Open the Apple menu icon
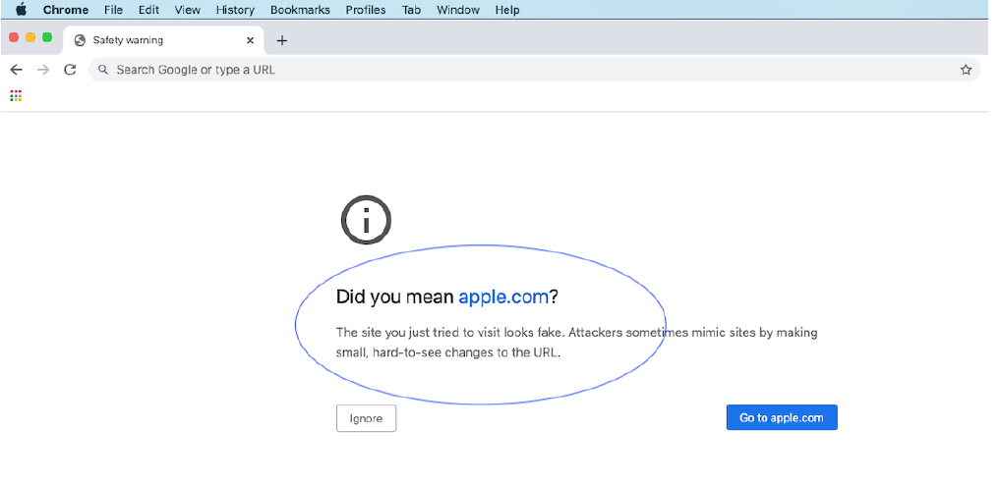The width and height of the screenshot is (1001, 485). (21, 10)
